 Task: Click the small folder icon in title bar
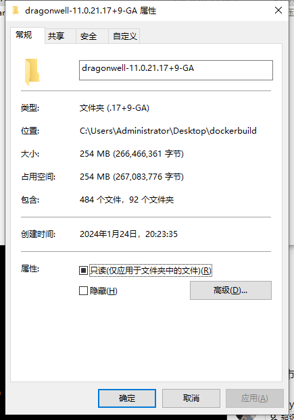pyautogui.click(x=16, y=11)
